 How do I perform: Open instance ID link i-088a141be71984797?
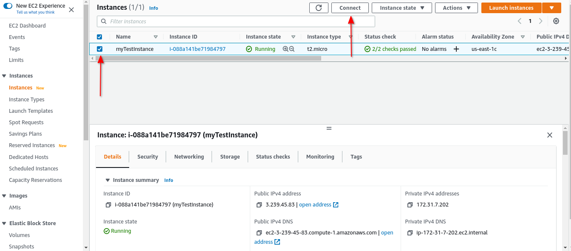[197, 49]
